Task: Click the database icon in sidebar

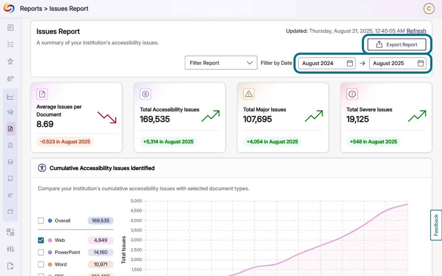Action: coord(10,162)
